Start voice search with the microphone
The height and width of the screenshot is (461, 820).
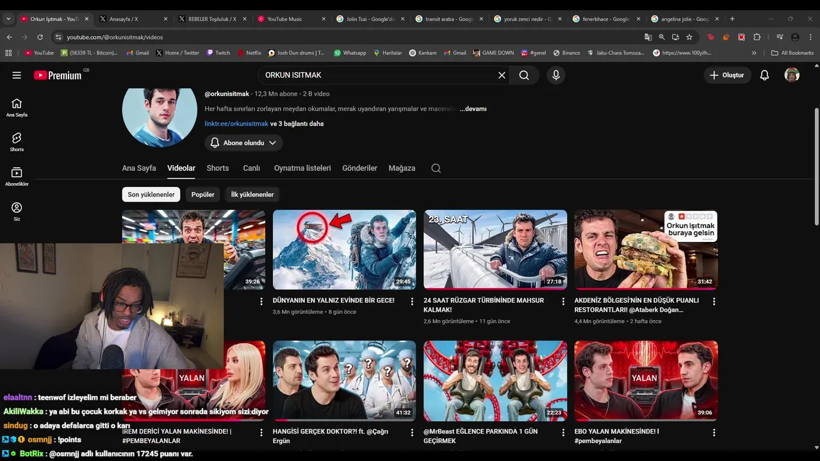click(x=556, y=75)
